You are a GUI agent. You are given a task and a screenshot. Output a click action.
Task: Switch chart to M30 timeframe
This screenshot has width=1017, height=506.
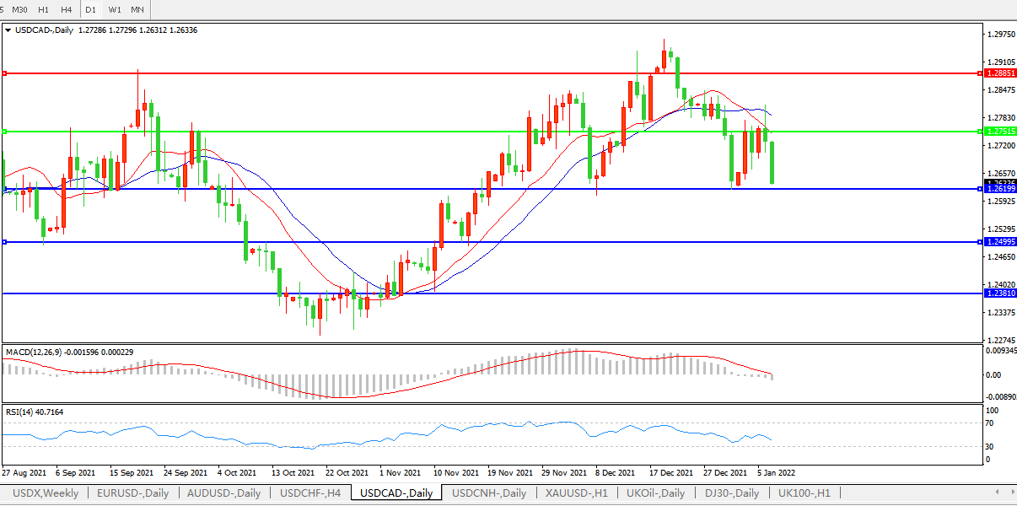click(x=19, y=9)
